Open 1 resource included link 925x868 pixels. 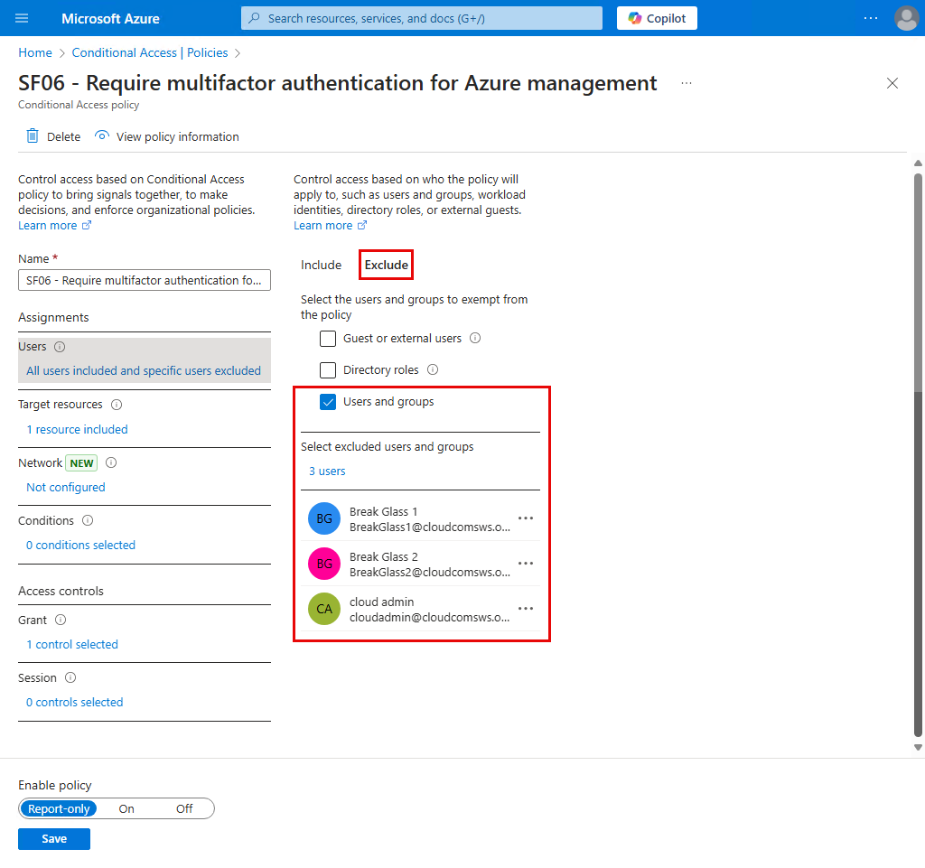[x=77, y=429]
